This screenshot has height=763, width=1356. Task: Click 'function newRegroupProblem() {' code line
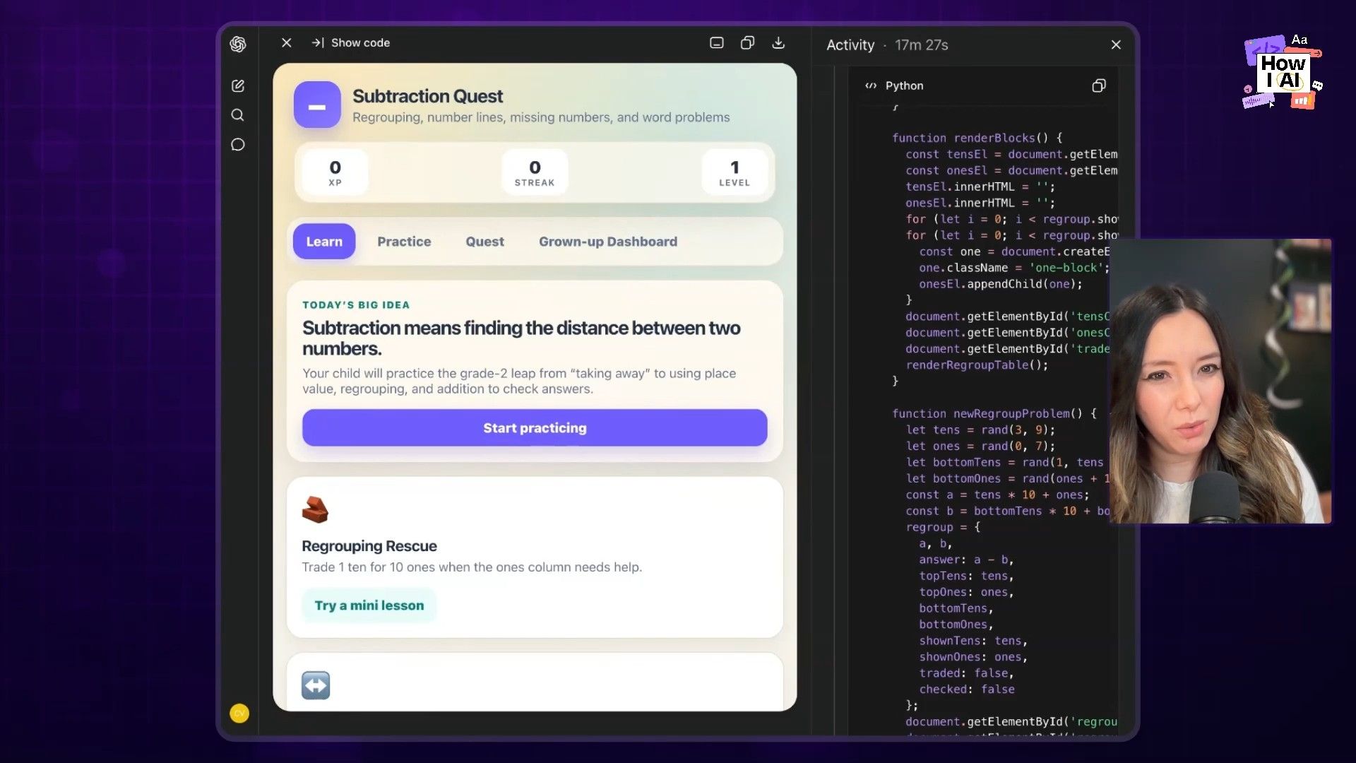tap(994, 413)
